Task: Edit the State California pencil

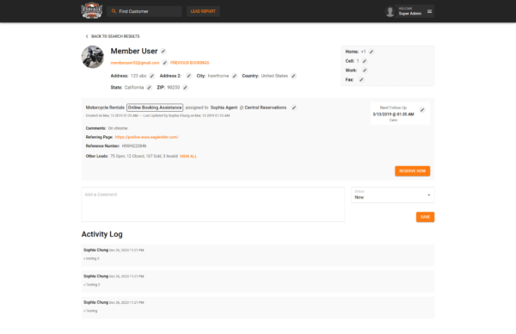Action: 149,88
